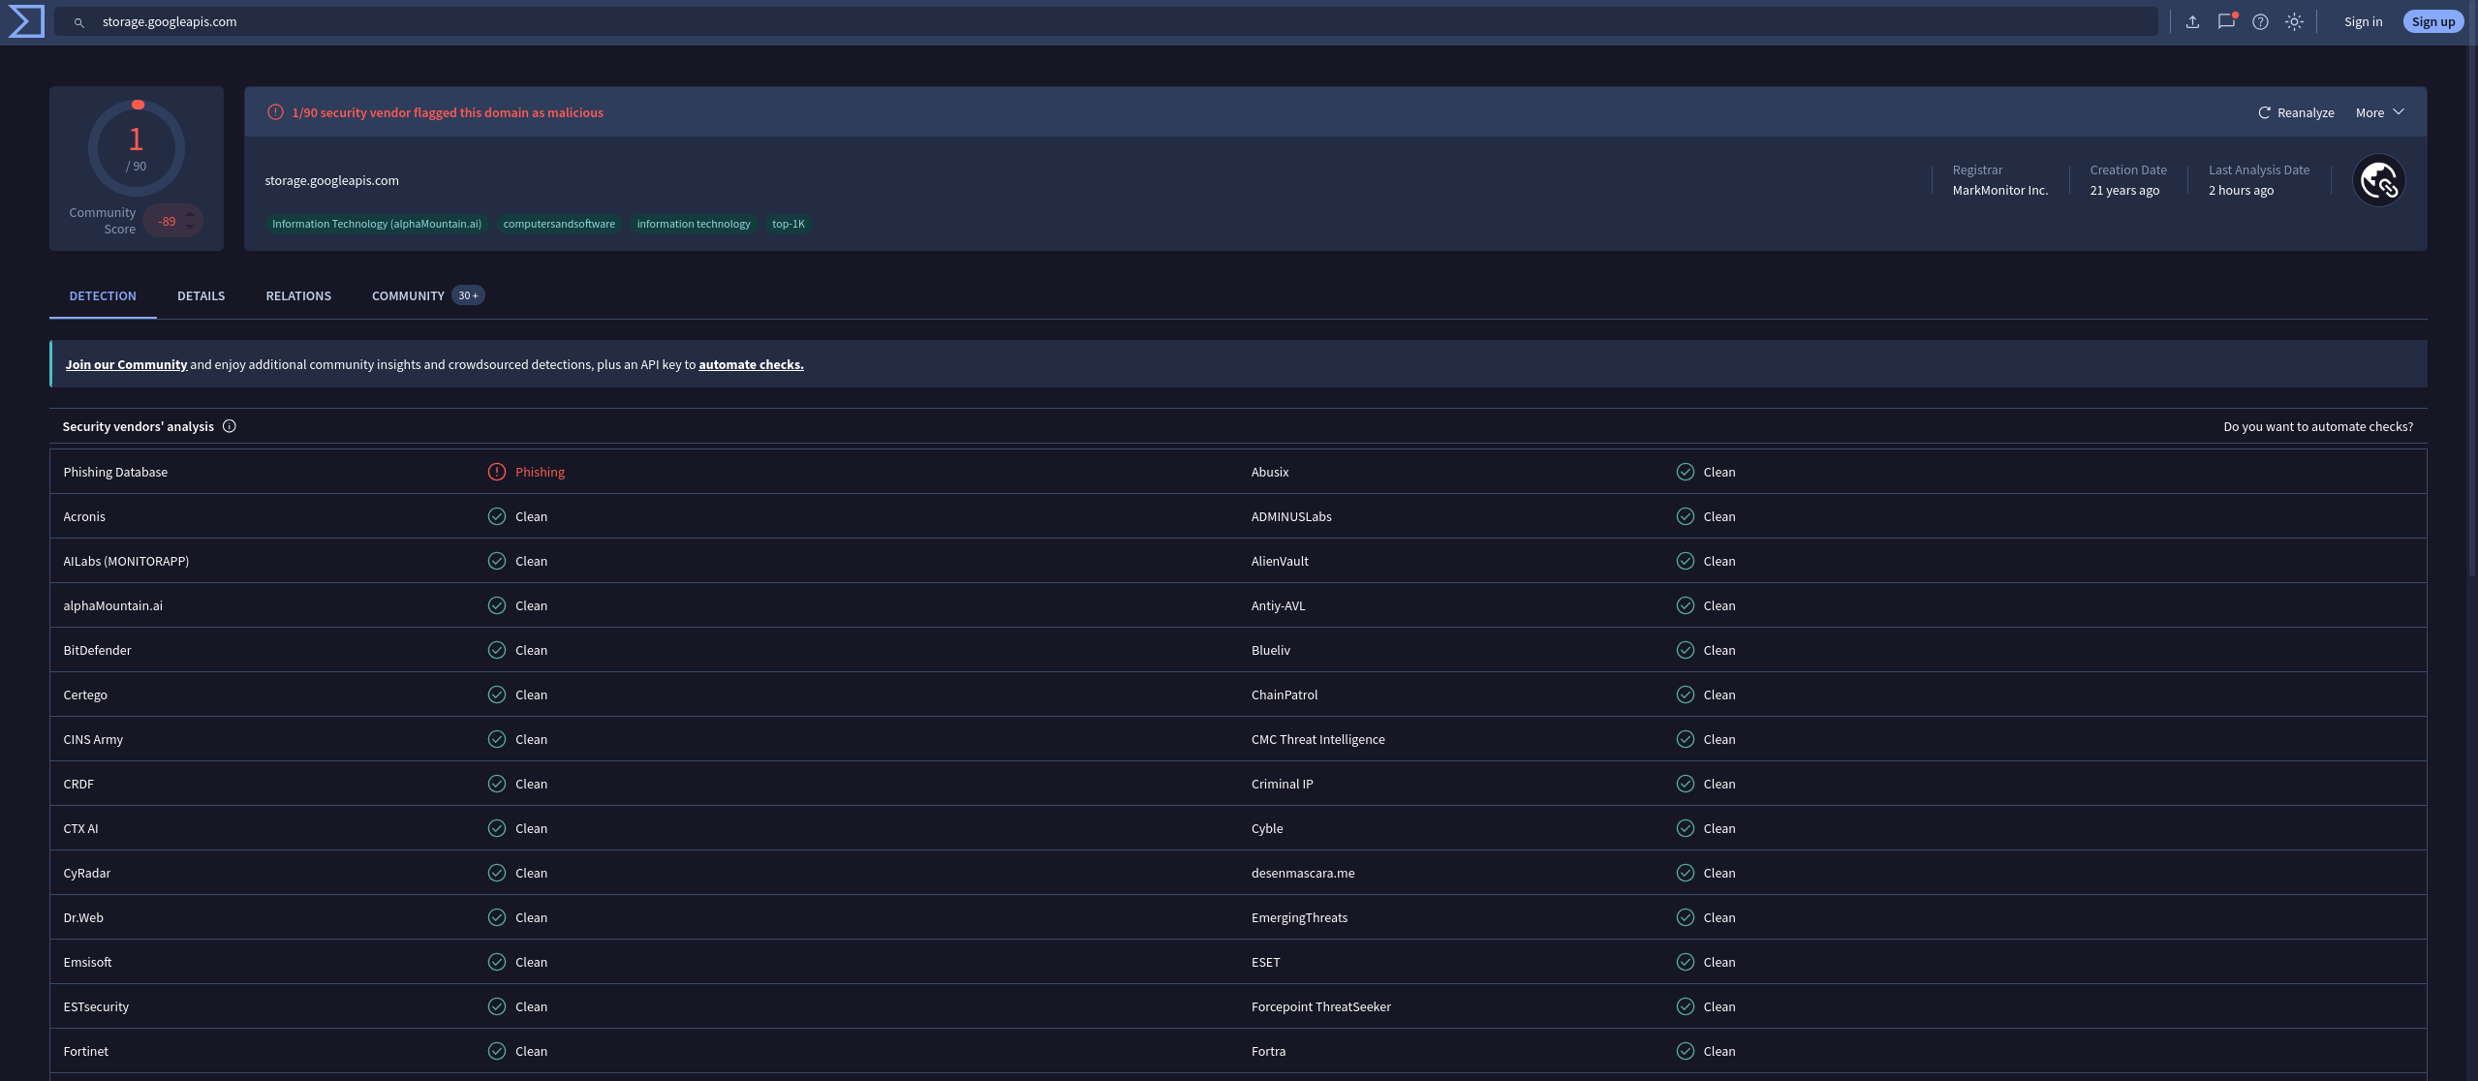This screenshot has height=1081, width=2478.
Task: Click the Reanalyze refresh icon
Action: pos(2264,112)
